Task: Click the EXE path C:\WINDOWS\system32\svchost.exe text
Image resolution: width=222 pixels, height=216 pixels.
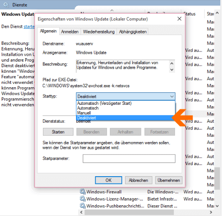Action: click(86, 86)
